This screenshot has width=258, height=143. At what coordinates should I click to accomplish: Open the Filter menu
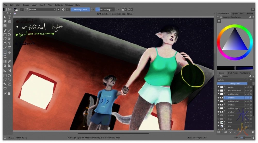tap(50, 5)
